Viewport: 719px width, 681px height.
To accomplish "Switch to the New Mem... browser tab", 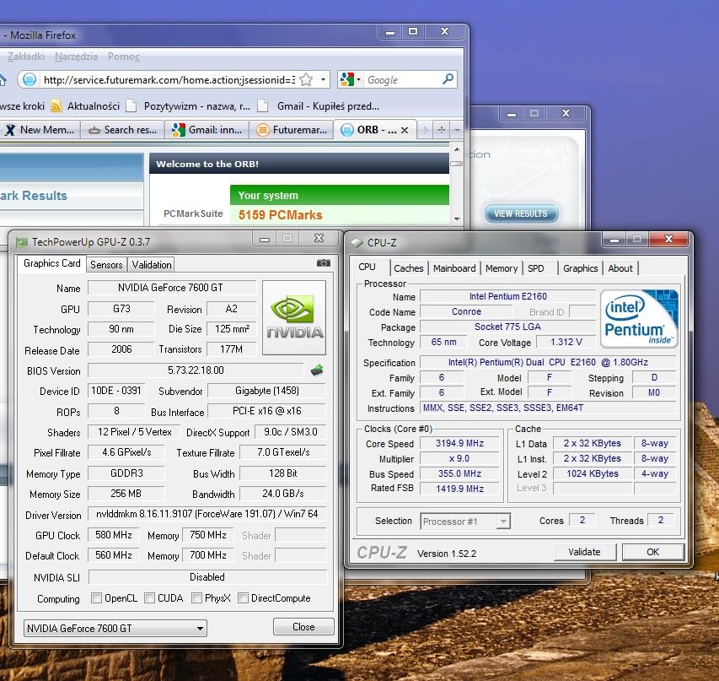I will pos(40,130).
